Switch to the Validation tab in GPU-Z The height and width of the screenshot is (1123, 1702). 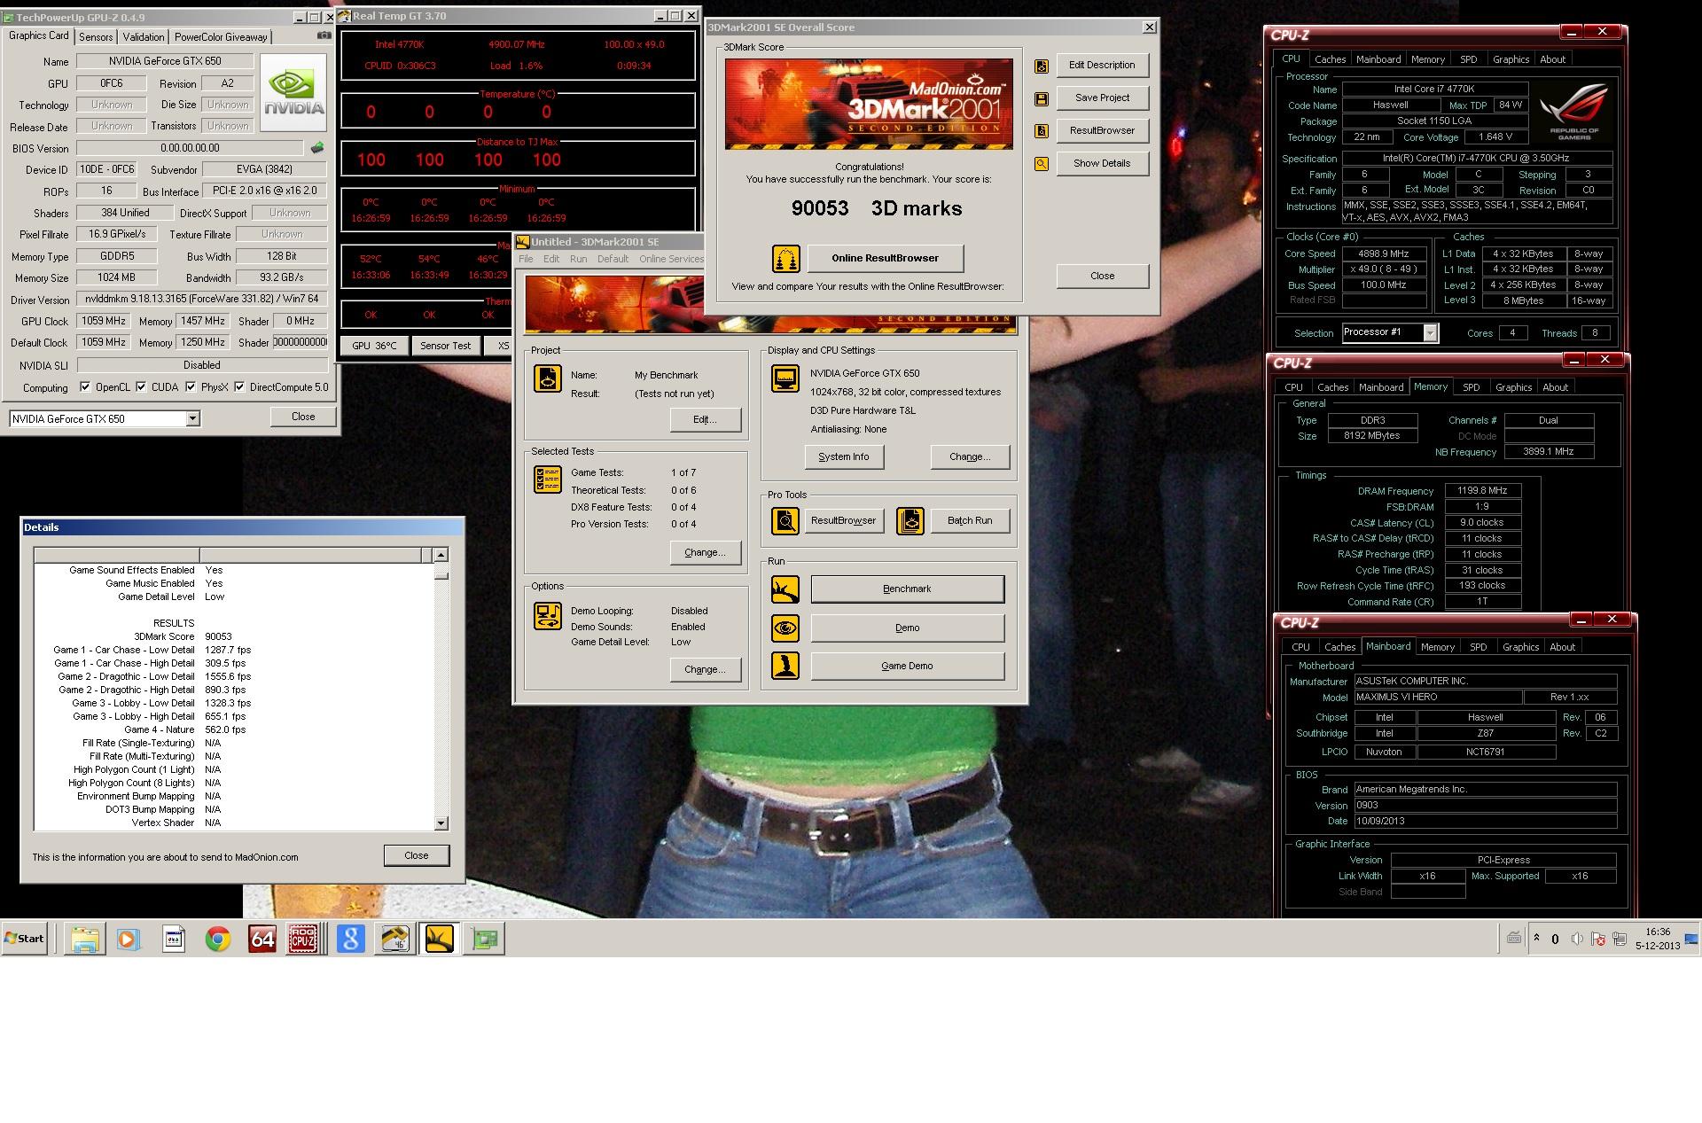[x=144, y=37]
